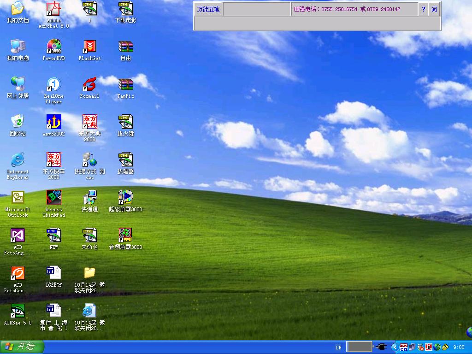Click the IME candidate list area
472x354 pixels.
click(x=317, y=23)
